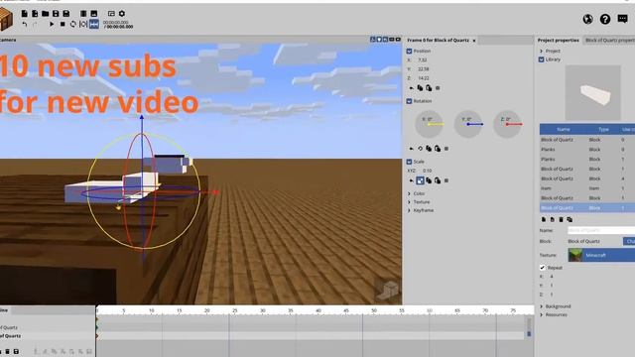This screenshot has height=357, width=635.
Task: Click the library Name input field
Action: 601,230
